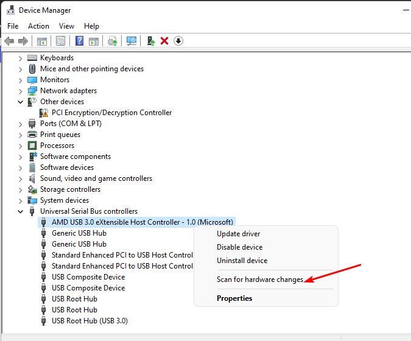Image resolution: width=411 pixels, height=341 pixels.
Task: Click the Back arrow toolbar icon
Action: pyautogui.click(x=9, y=41)
